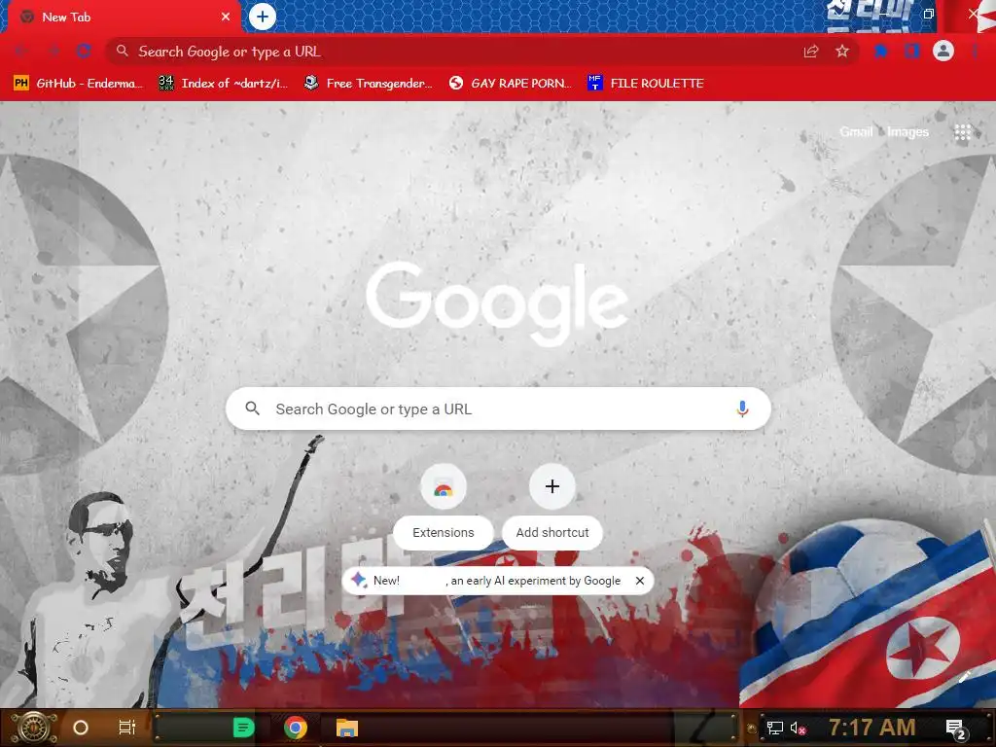Click the Extensions shortcut label

pos(444,532)
